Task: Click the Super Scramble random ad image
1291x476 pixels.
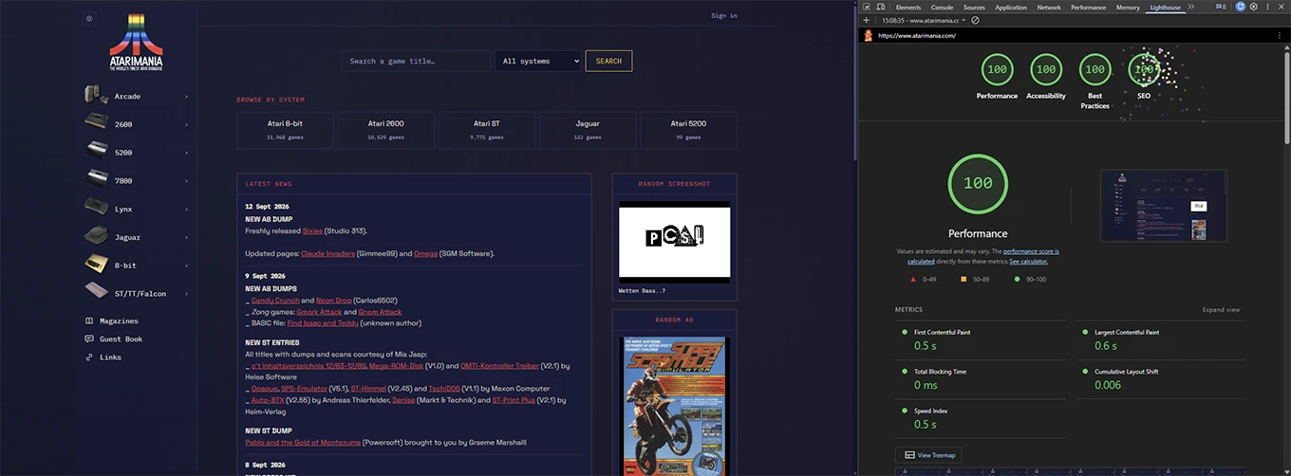Action: 675,406
